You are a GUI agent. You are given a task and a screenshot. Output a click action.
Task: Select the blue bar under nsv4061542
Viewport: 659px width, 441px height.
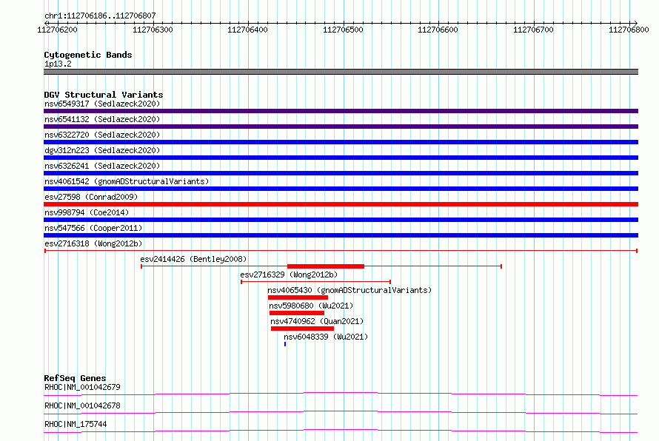point(341,189)
